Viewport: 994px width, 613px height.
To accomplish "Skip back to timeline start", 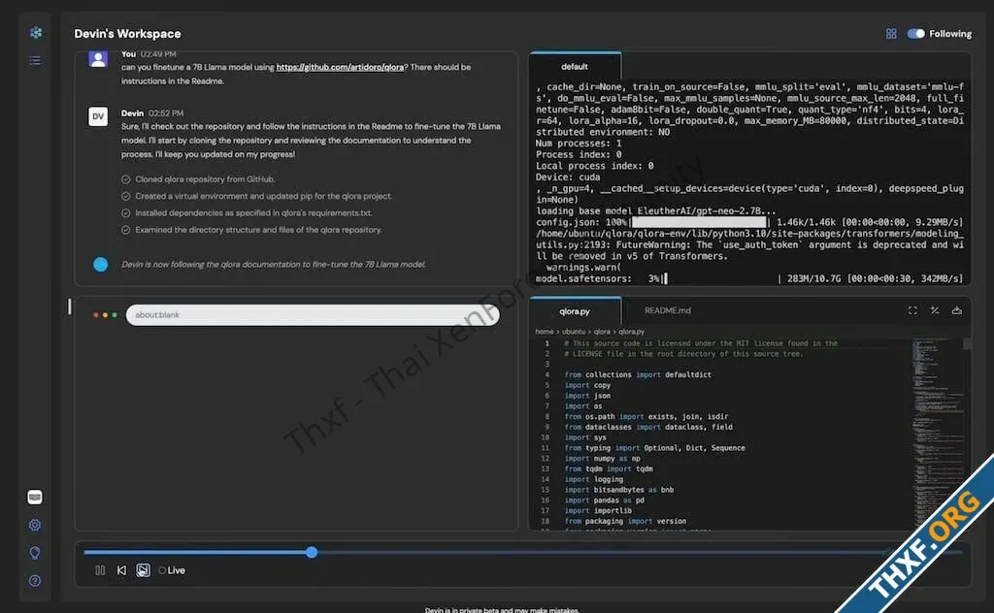I will (x=121, y=570).
